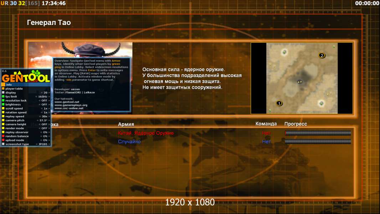This screenshot has height=214, width=380.
Task: Click the "Генерал Тао" title
Action: 49,22
